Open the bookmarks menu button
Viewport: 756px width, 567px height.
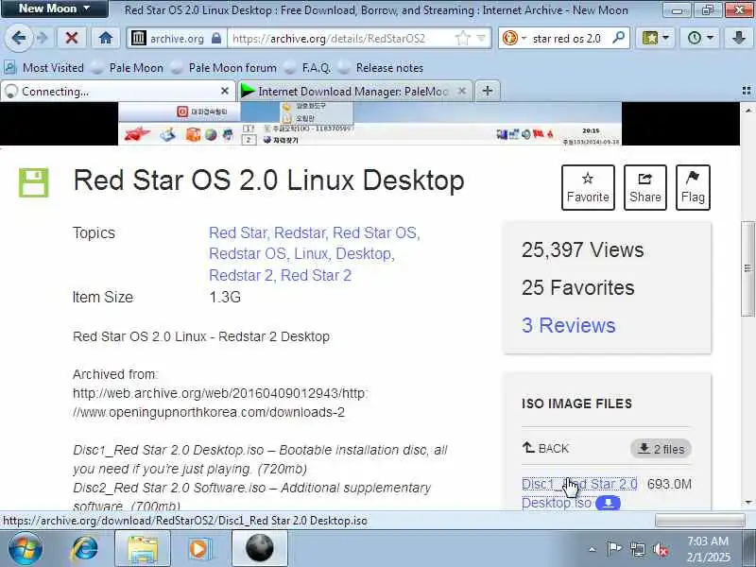(x=655, y=38)
